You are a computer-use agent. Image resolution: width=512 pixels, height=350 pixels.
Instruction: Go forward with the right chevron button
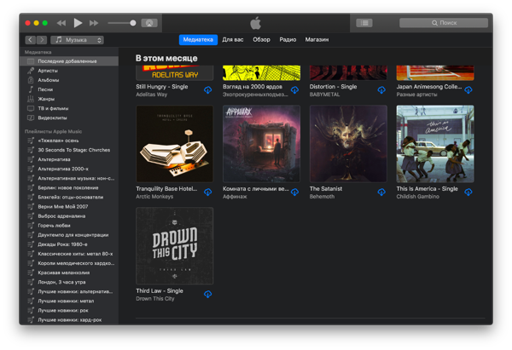[x=42, y=40]
